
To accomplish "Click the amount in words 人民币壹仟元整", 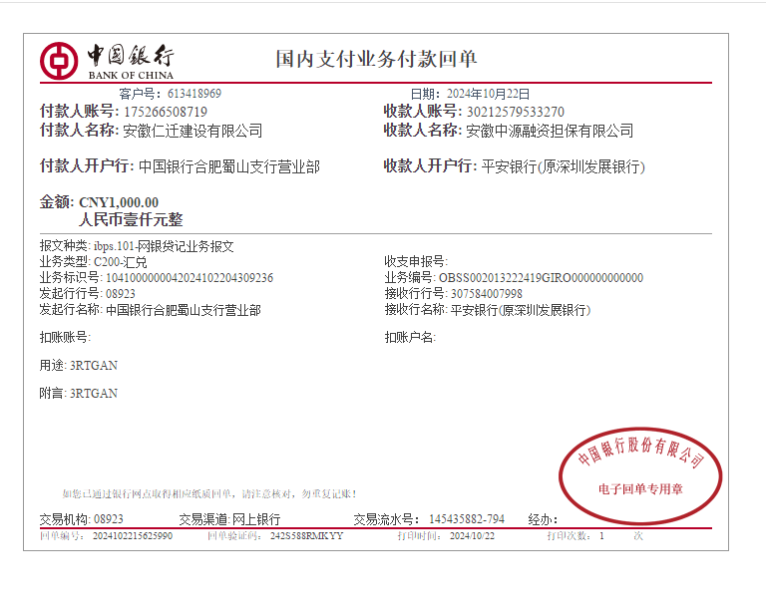I will click(131, 220).
